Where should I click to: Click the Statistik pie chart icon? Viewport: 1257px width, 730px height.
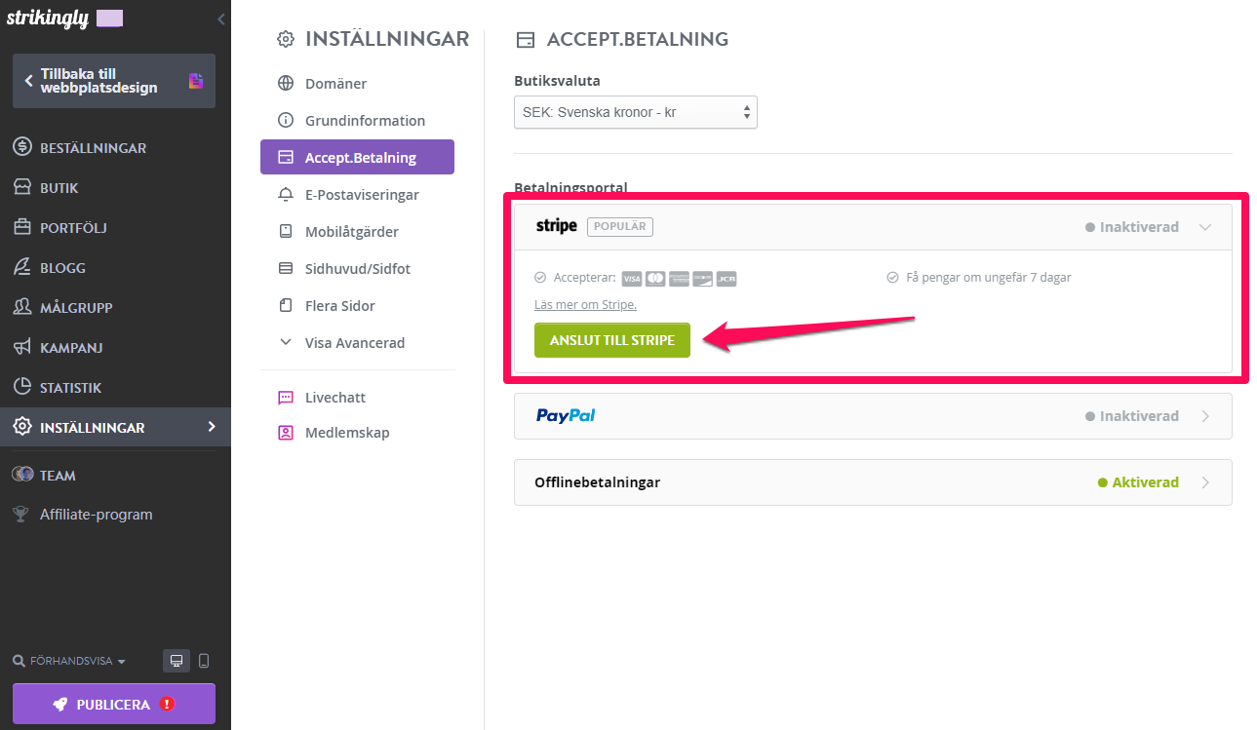coord(22,387)
